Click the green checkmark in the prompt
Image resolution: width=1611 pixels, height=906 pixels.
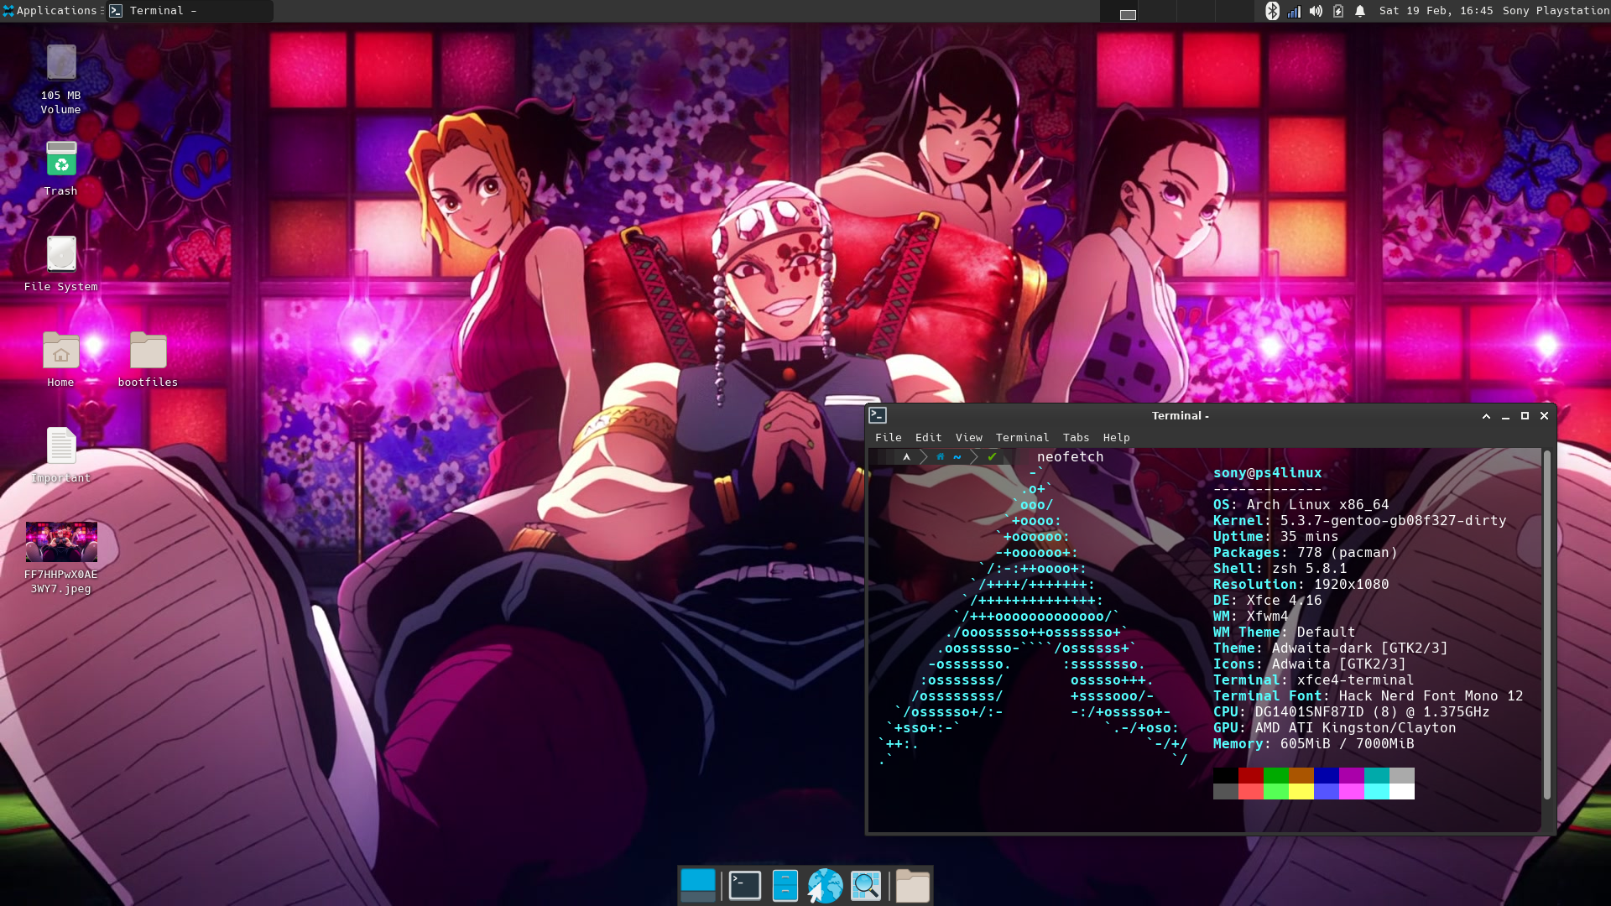992,457
